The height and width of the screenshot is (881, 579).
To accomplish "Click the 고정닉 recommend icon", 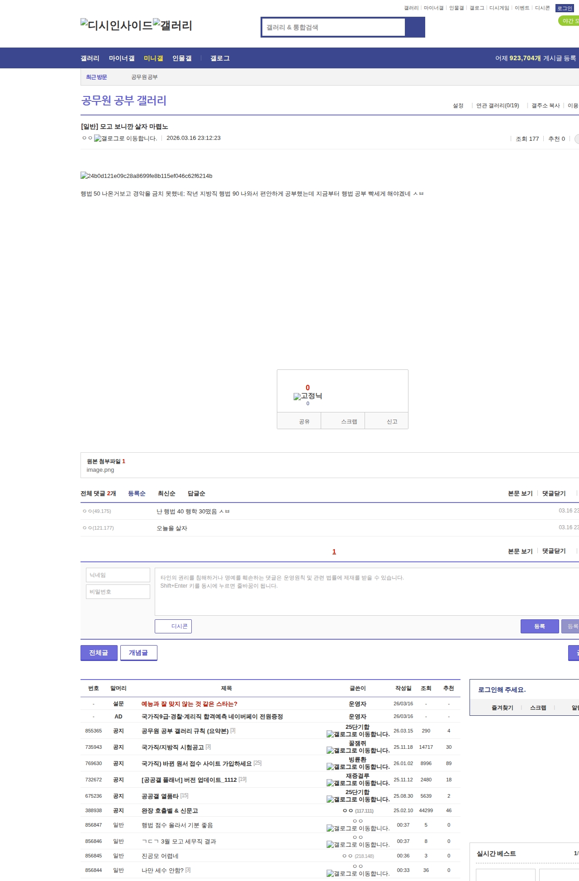I will tap(308, 396).
